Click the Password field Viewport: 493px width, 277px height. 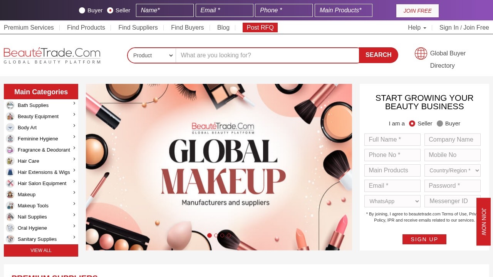pos(453,186)
